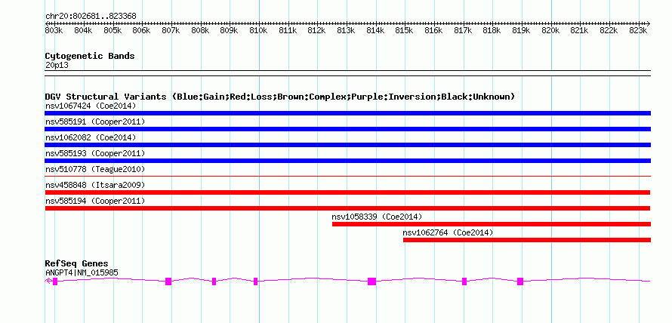
Task: Select the red bar under nsv585194
Action: 347,208
